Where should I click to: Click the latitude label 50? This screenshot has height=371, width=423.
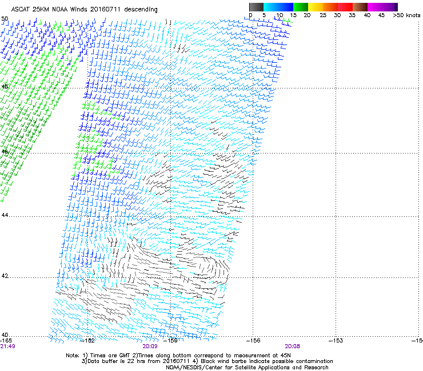pos(5,19)
